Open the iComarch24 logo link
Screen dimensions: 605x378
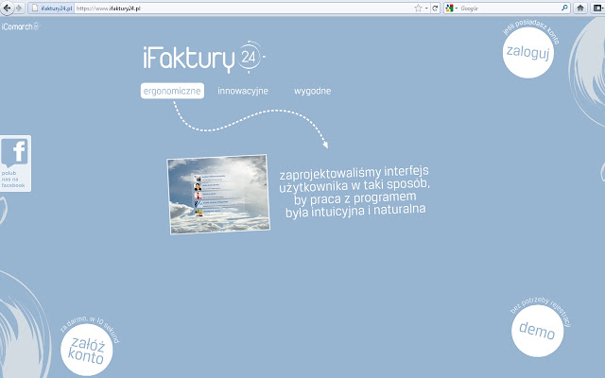tap(20, 26)
